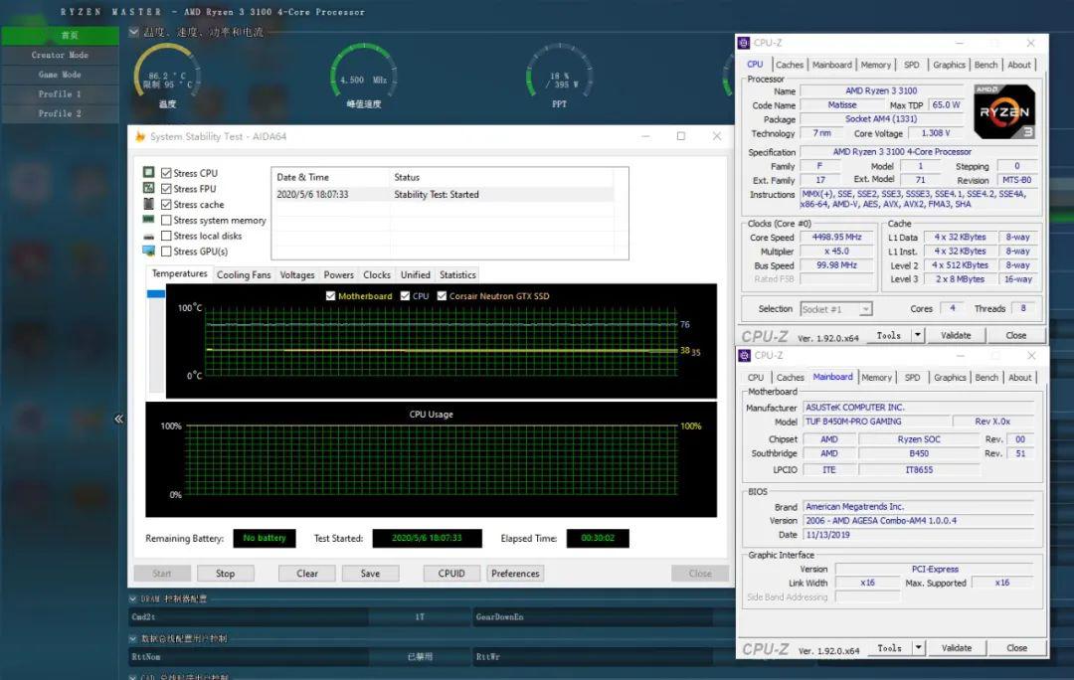Image resolution: width=1074 pixels, height=680 pixels.
Task: Close the AIDA64 System Stability Test window
Action: (x=716, y=136)
